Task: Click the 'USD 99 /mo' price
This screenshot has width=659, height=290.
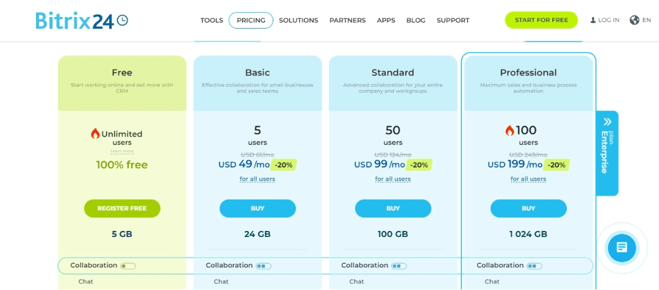Action: 380,164
